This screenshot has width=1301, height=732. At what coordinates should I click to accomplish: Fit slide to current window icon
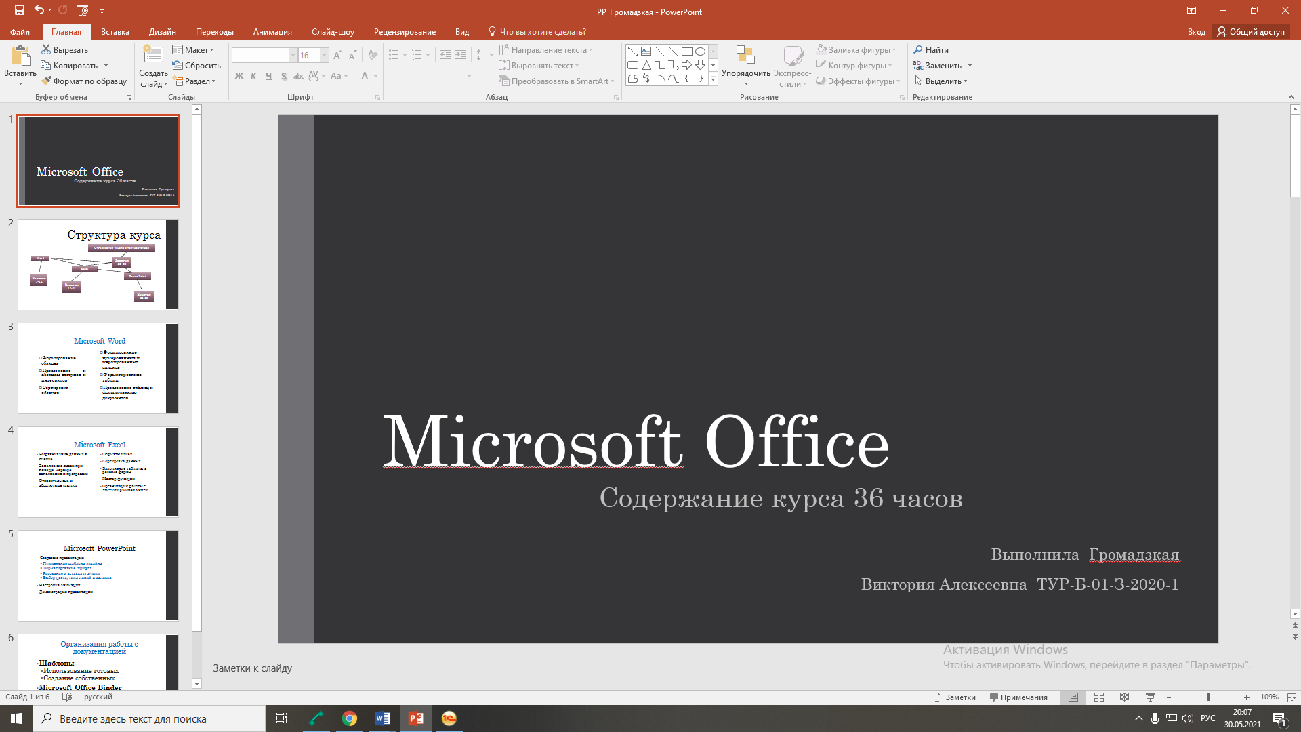[x=1292, y=697]
